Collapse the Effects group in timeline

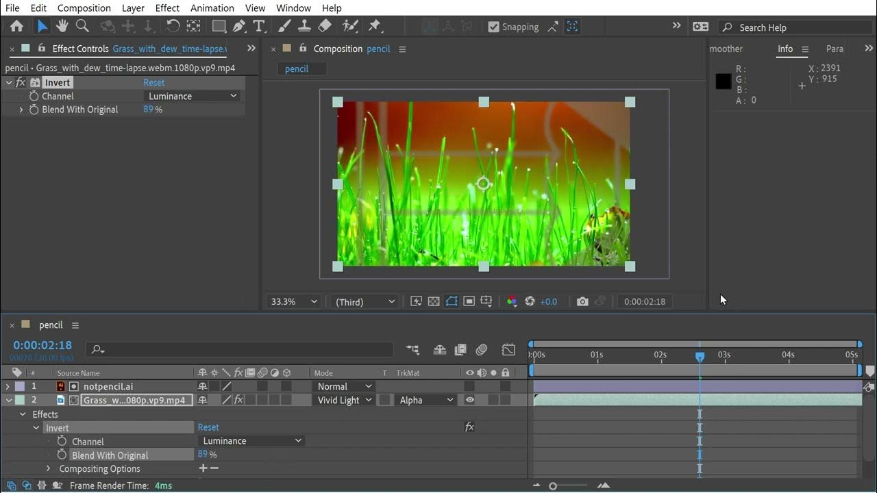click(x=22, y=414)
